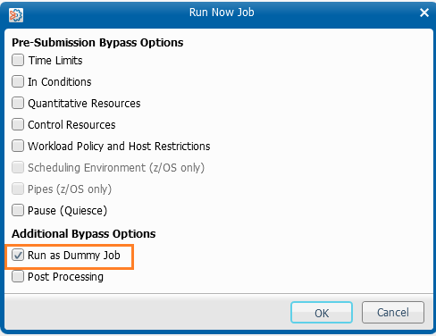
Task: Click the 'Quantitative Resources' label text
Action: [84, 104]
